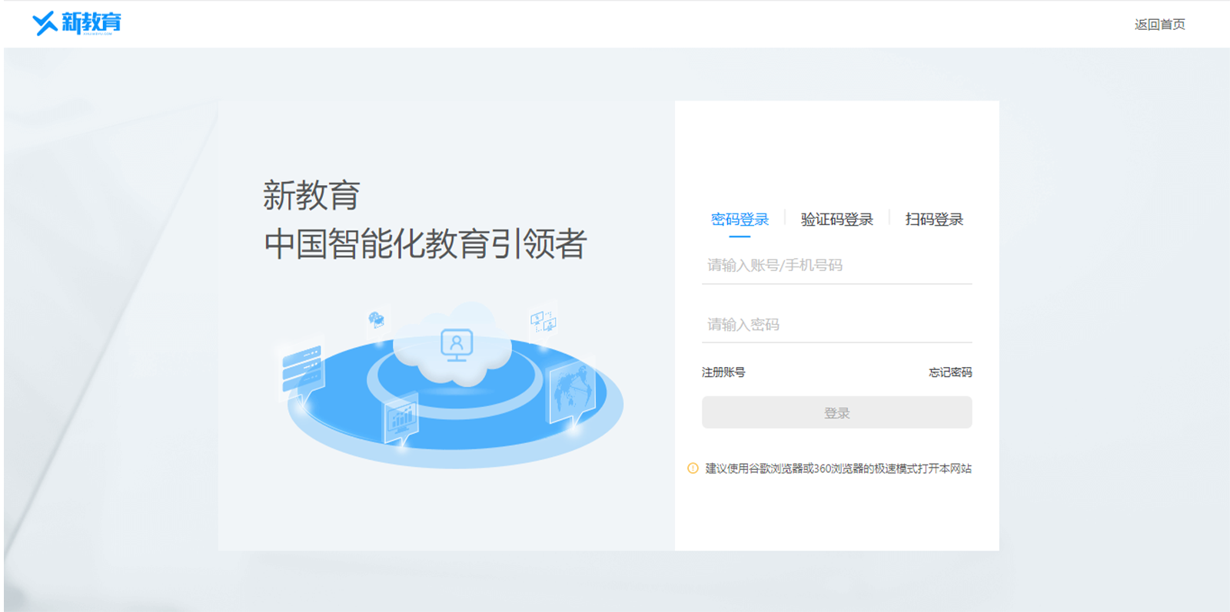Open the 注册账号 registration link

[x=723, y=372]
